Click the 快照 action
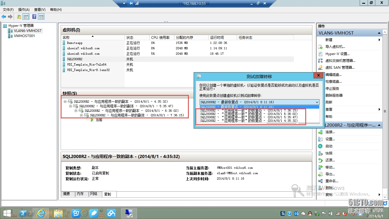The height and width of the screenshot is (219, 389). pos(329,153)
